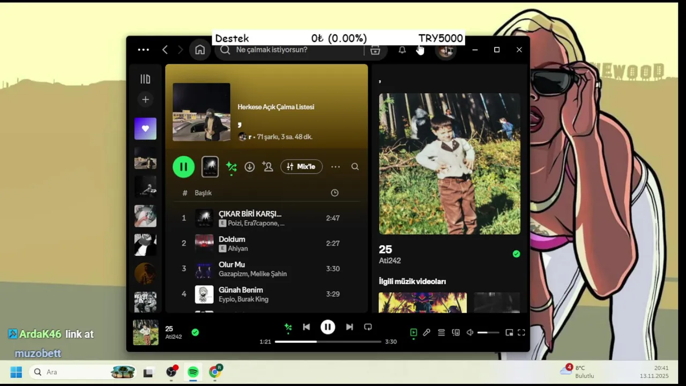This screenshot has height=386, width=686.
Task: Adjust the volume slider
Action: [488, 333]
